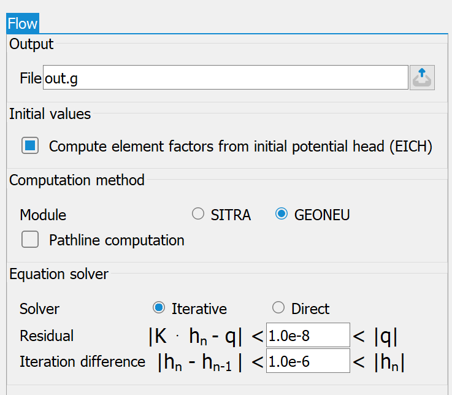
Task: Click the Iterative label text
Action: pyautogui.click(x=199, y=309)
